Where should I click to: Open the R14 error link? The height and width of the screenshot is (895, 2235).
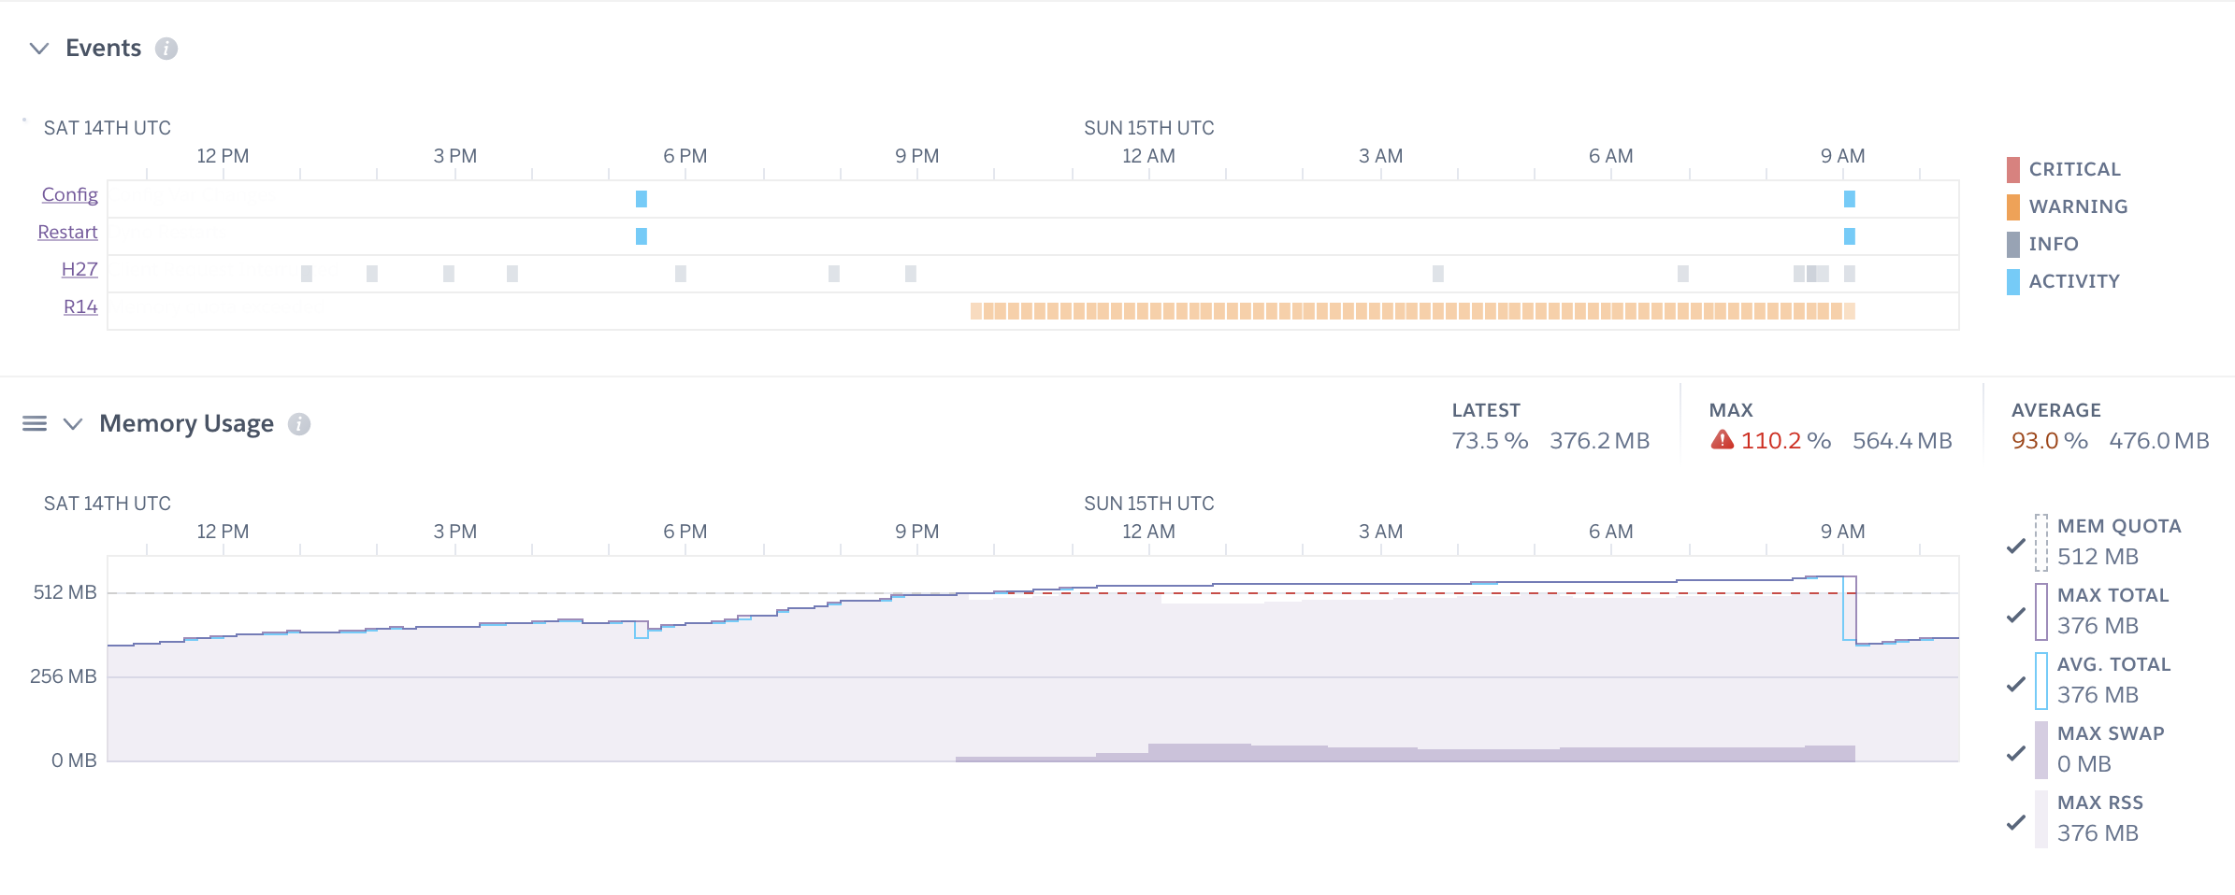click(x=80, y=306)
